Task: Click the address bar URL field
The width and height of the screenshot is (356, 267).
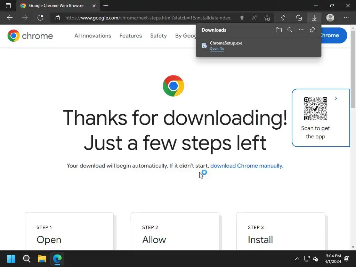Action: 149,18
